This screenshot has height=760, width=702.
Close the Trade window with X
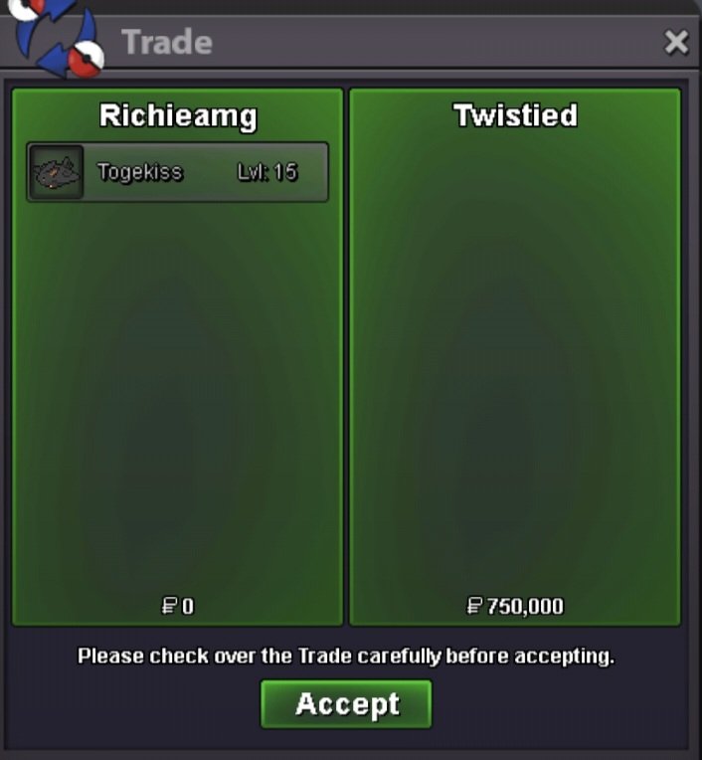click(676, 42)
